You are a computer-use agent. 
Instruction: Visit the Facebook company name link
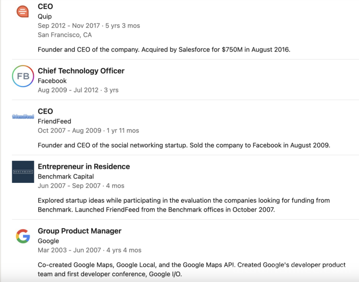point(52,81)
